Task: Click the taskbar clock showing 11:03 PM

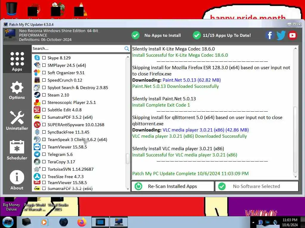Action: (x=290, y=222)
